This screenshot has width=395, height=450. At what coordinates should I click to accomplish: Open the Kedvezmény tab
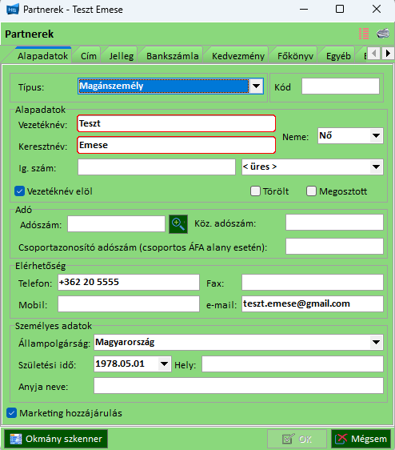[238, 56]
